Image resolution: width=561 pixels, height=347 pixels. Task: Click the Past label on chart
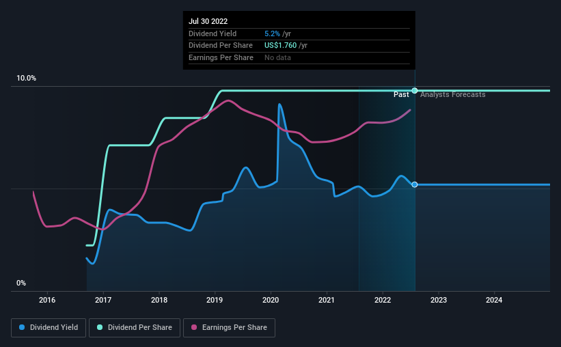pyautogui.click(x=401, y=94)
